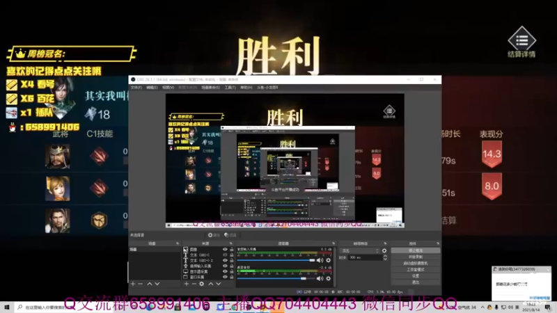Open the scene transition type dropdown
The height and width of the screenshot is (313, 557).
point(360,250)
